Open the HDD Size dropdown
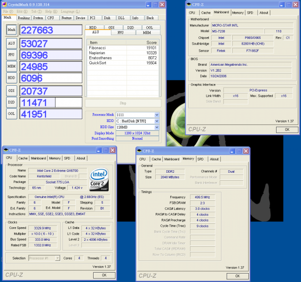The image size is (301, 282). (157, 127)
